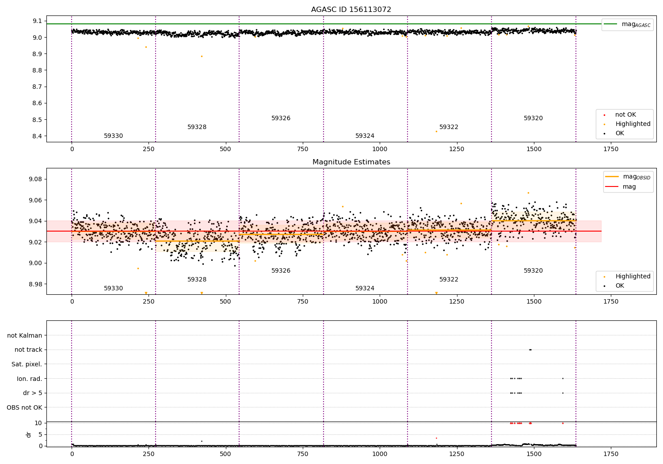The height and width of the screenshot is (464, 663).
Task: Select obsid label 59322 in AGASC ID plot
Action: click(449, 127)
